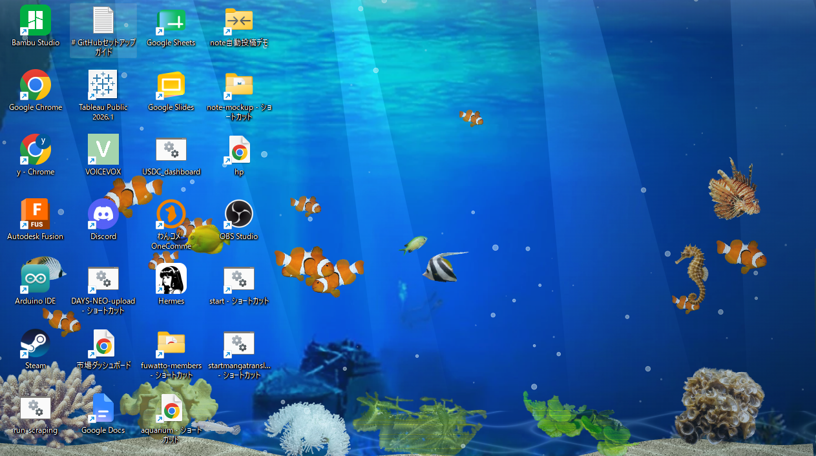Screen dimensions: 816x456
Task: Select the Google Sheets shortcut
Action: pyautogui.click(x=171, y=21)
